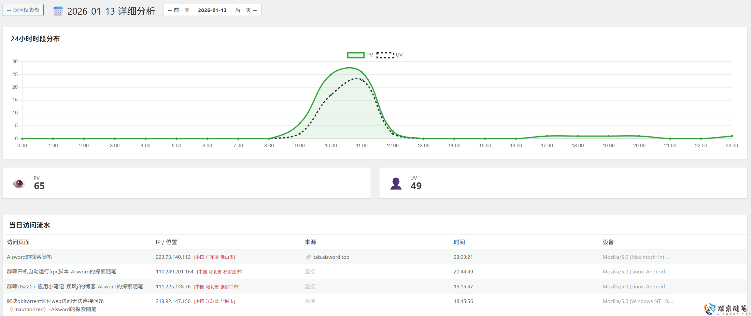Screen dimensions: 751x316
Task: Click the 时间 column header
Action: point(459,242)
